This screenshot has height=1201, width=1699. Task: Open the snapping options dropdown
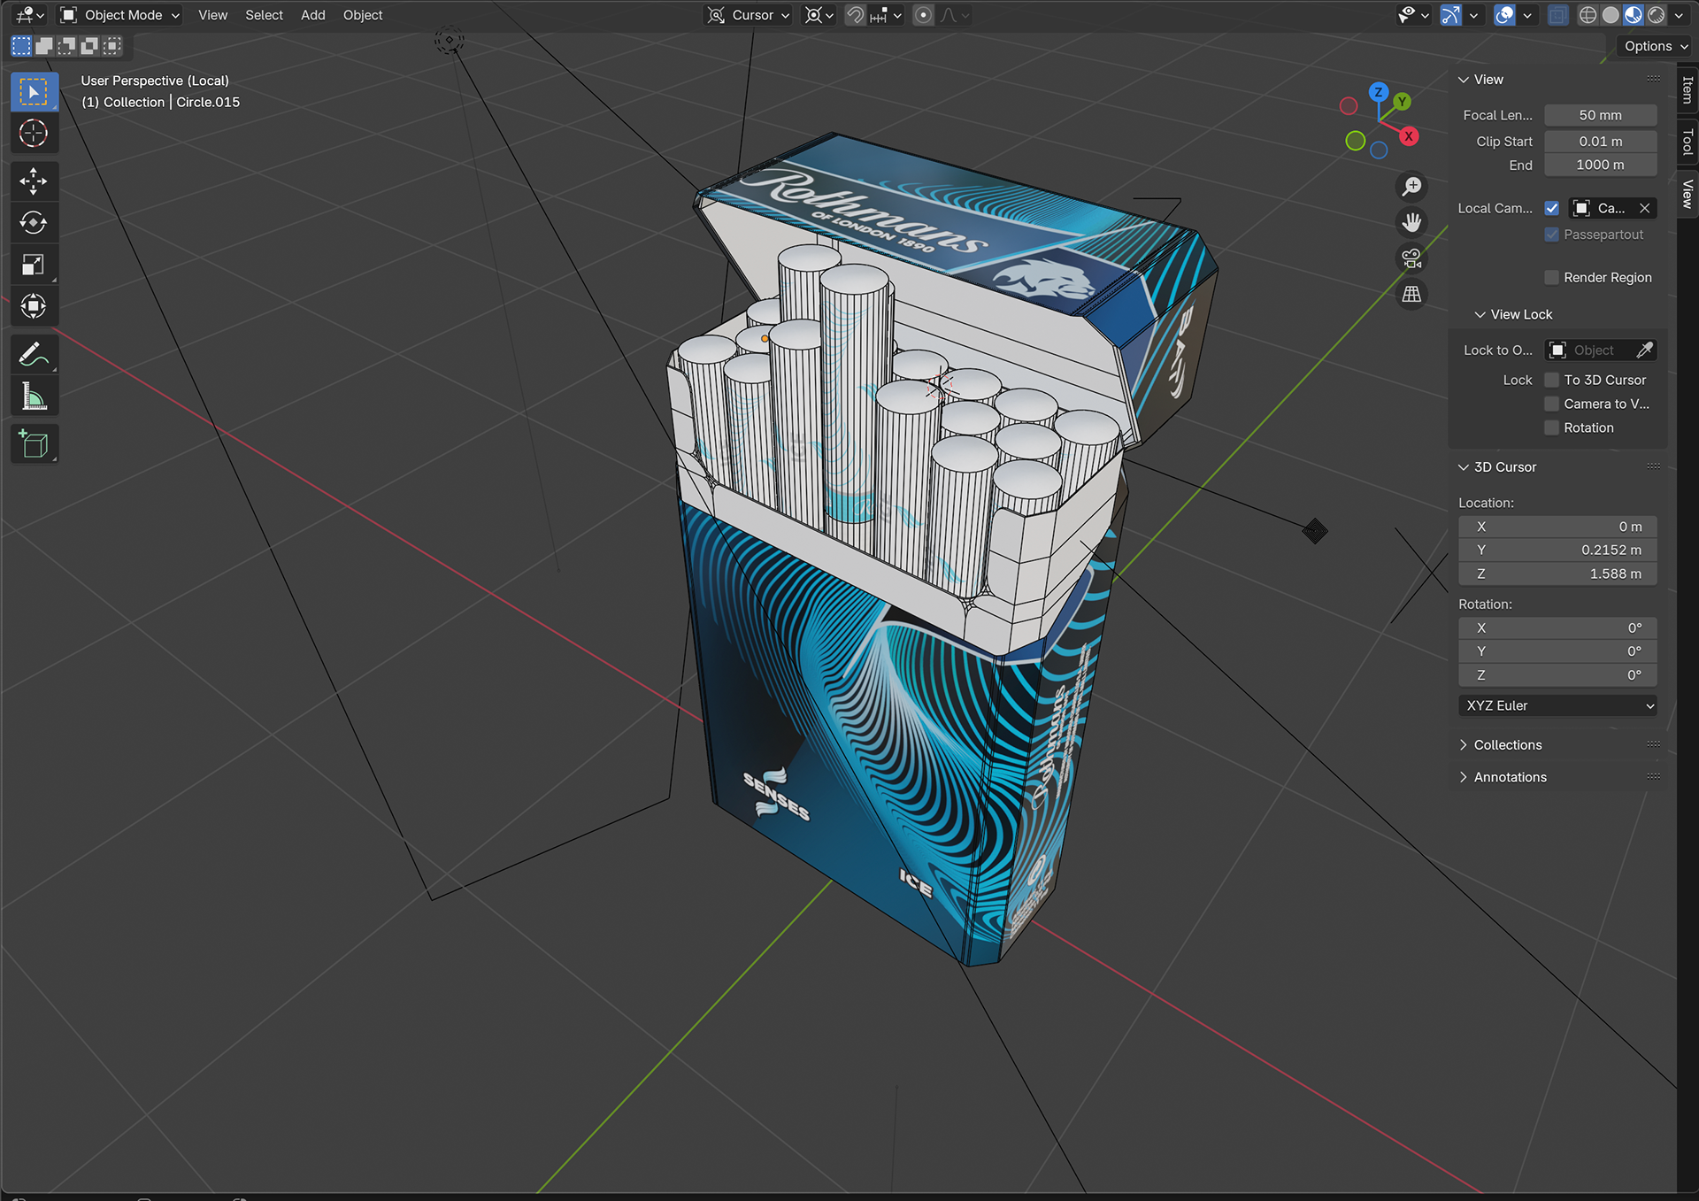(886, 15)
